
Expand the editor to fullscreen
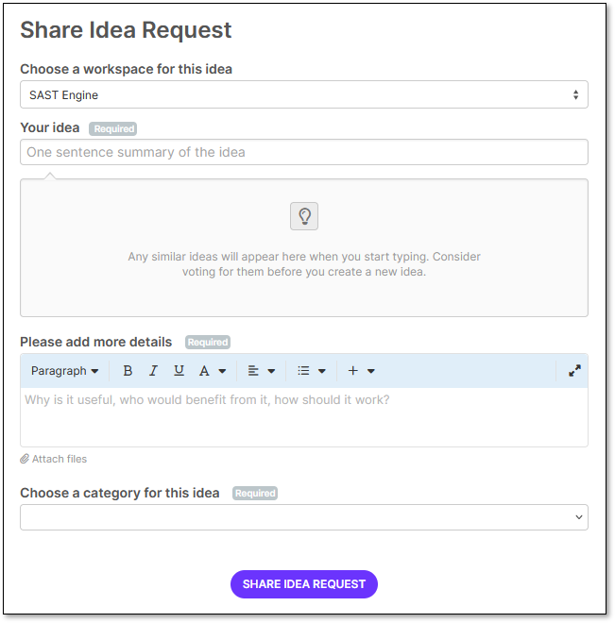coord(574,371)
